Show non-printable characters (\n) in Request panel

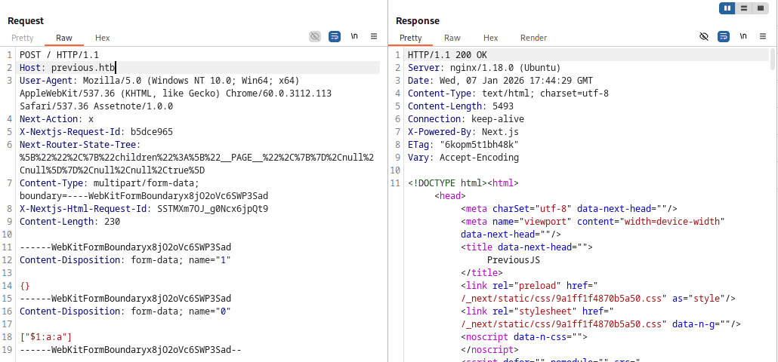tap(354, 36)
